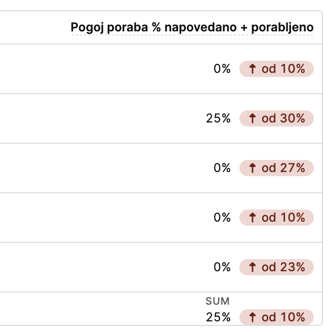Viewport: 333px width, 332px height.
Task: Click the 0% value in the first table row
Action: (x=222, y=69)
